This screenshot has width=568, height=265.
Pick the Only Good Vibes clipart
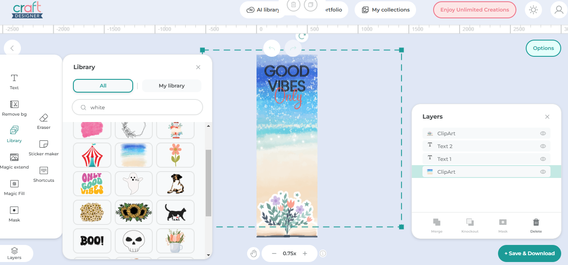tap(92, 183)
